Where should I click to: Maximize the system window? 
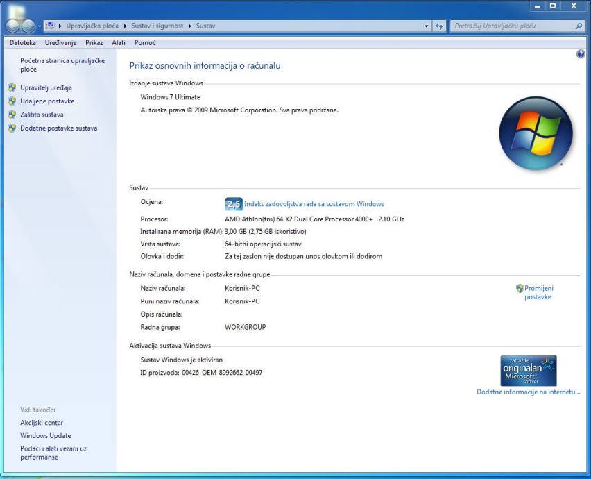[553, 6]
